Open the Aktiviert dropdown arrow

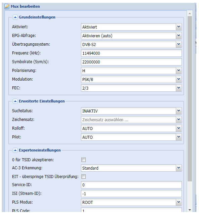(179, 27)
